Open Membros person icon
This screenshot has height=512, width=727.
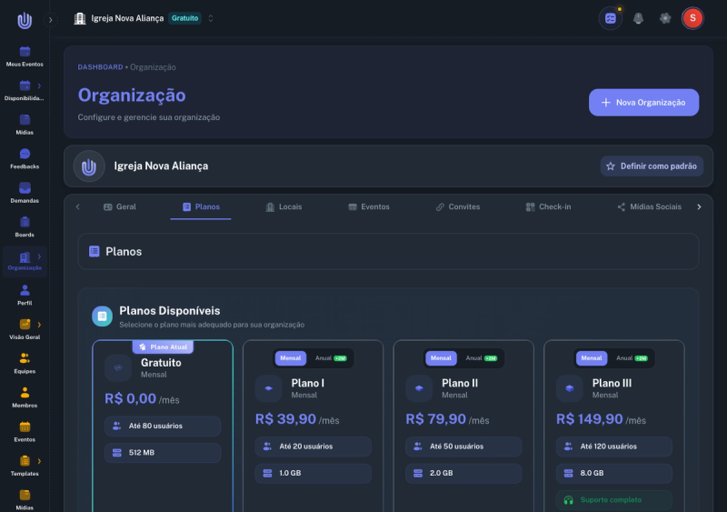point(25,393)
